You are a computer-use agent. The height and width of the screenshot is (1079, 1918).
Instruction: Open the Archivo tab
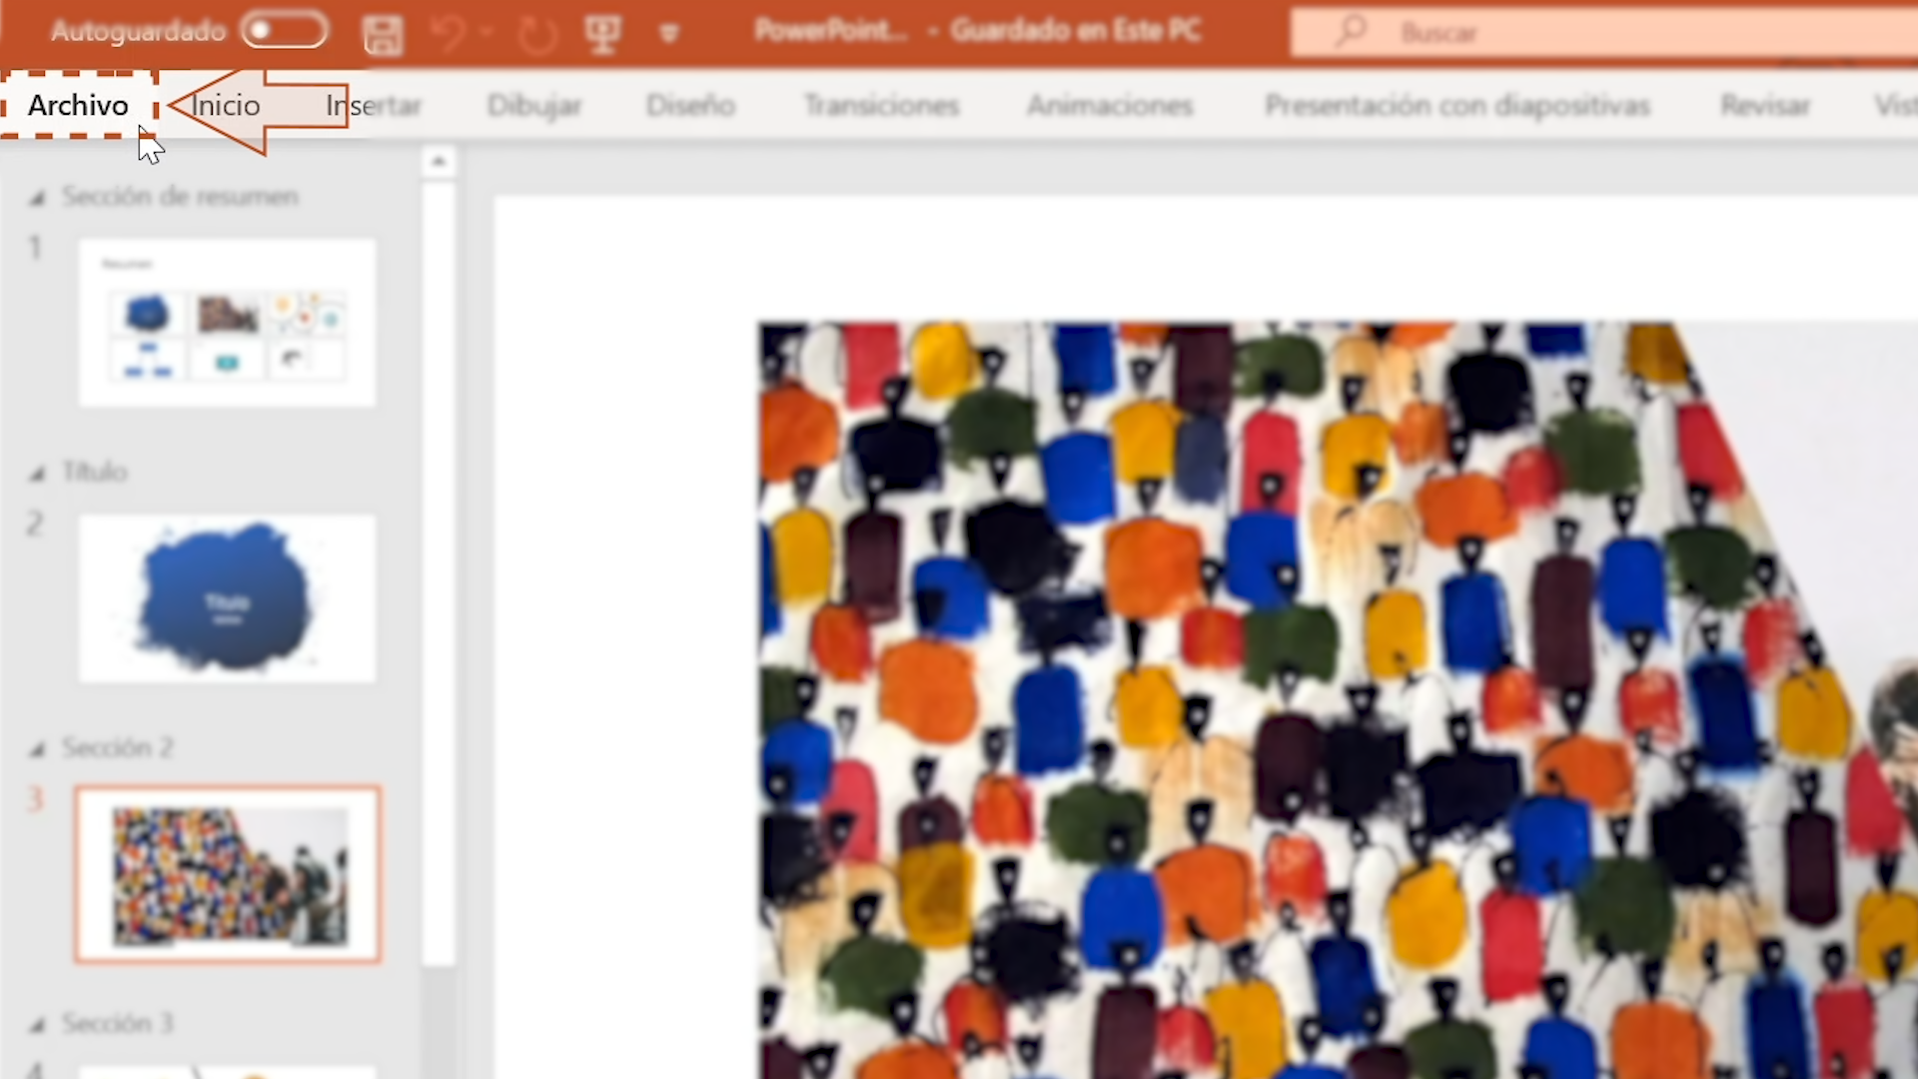coord(78,105)
